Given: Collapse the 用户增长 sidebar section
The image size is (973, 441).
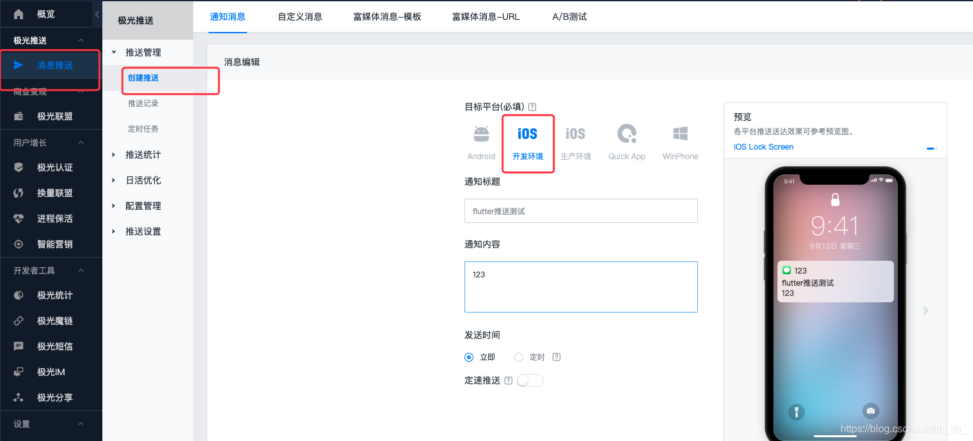Looking at the screenshot, I should coord(81,143).
